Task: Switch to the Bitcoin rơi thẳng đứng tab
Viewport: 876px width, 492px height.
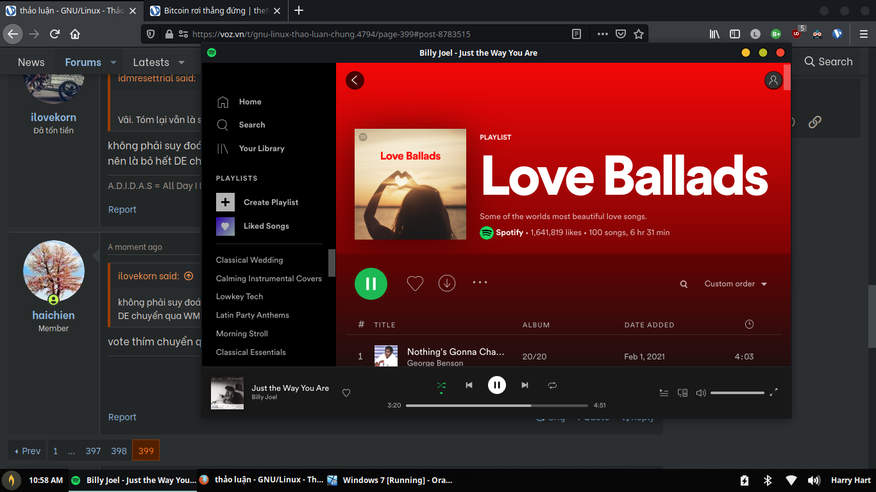Action: 215,10
